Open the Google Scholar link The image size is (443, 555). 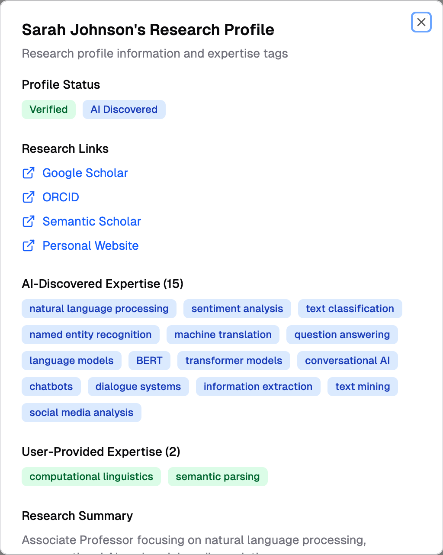point(85,173)
